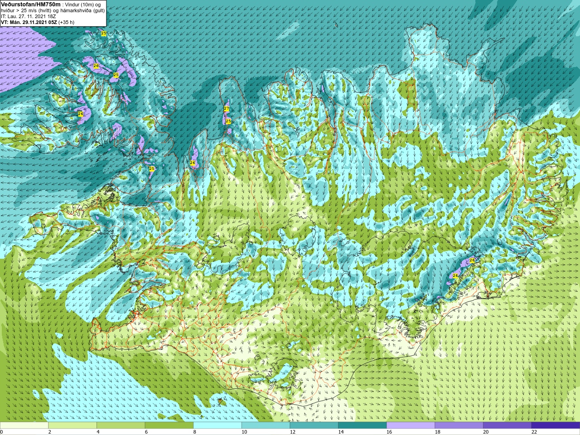Click the legend scale value 8
The height and width of the screenshot is (435, 580).
[x=195, y=432]
